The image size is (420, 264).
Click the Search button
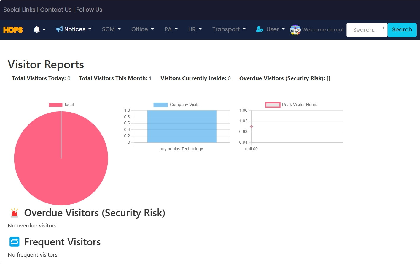point(402,30)
